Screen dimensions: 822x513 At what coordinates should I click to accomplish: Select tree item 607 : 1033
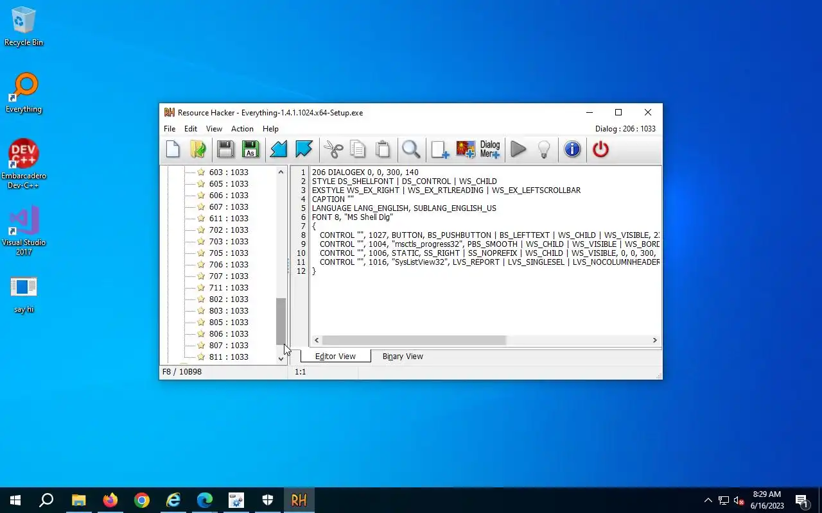228,206
